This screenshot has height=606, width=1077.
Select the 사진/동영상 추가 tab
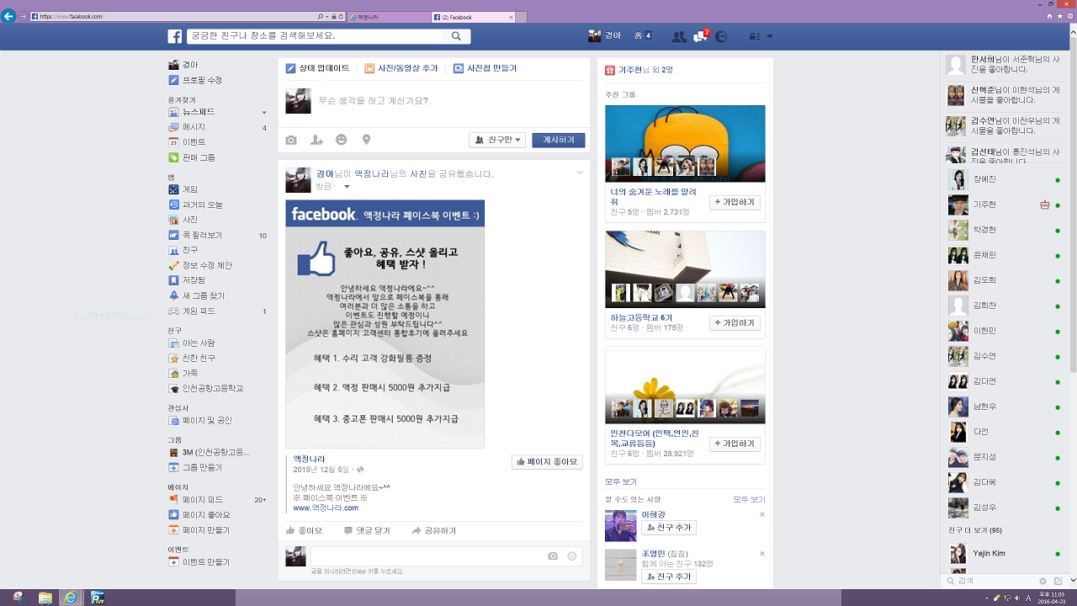pyautogui.click(x=401, y=68)
